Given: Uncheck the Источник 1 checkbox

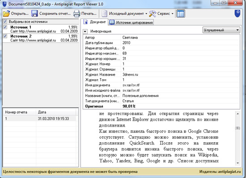Looking at the screenshot, I should 5,27.
